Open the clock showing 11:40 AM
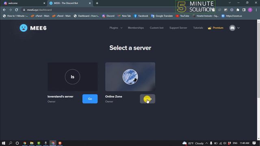This screenshot has height=146, width=260. pyautogui.click(x=245, y=143)
